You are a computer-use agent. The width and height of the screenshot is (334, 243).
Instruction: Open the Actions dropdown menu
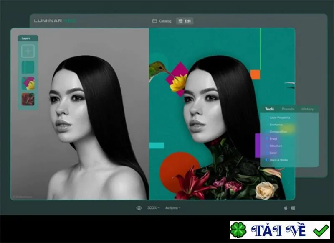click(173, 208)
